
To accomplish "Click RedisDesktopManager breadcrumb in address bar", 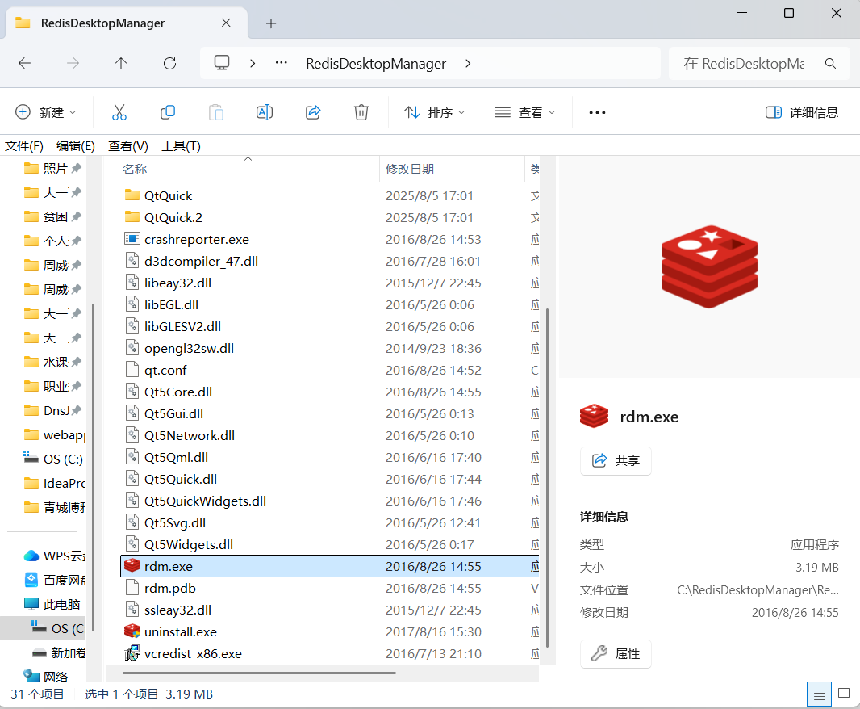I will [376, 64].
